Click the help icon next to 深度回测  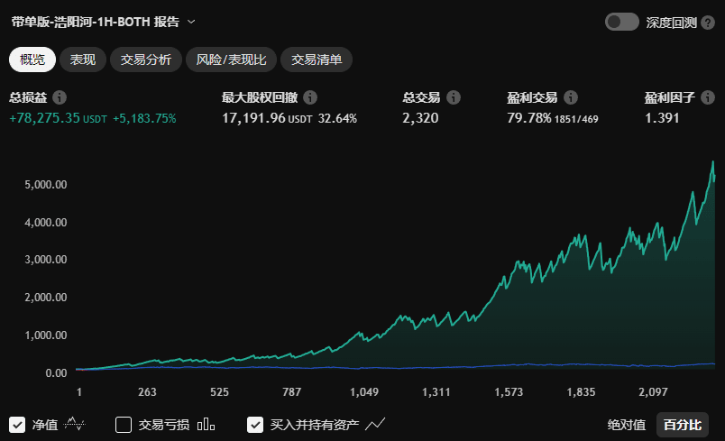(708, 23)
